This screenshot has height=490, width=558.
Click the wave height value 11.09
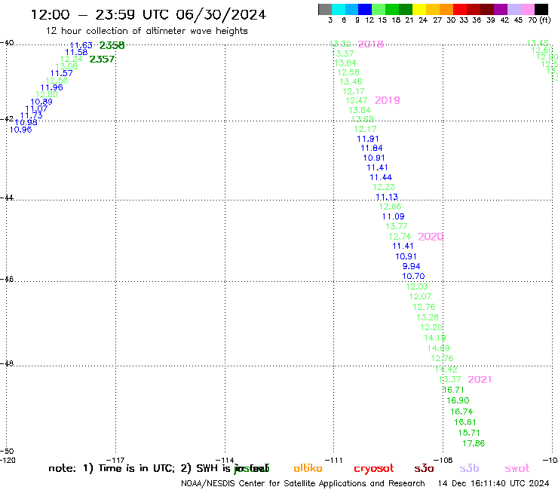[x=393, y=216]
